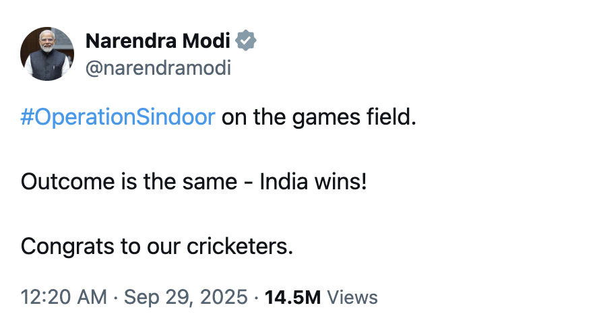Click the 14.5M view count
Screen dimensions: 597x318
click(x=293, y=296)
